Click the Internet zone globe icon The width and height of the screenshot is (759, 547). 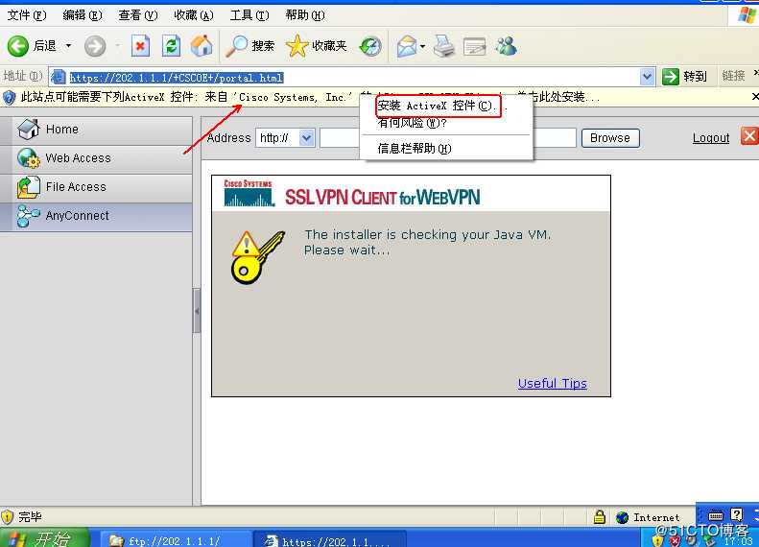(622, 517)
